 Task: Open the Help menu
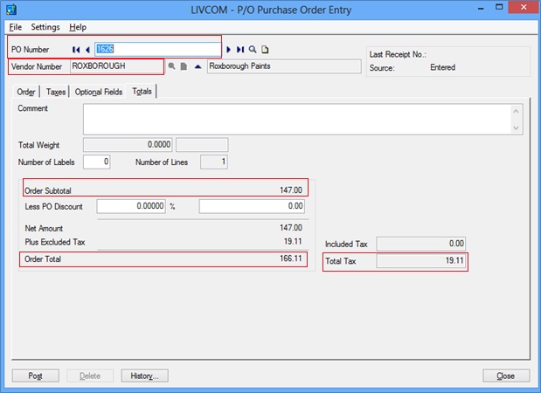pos(78,27)
